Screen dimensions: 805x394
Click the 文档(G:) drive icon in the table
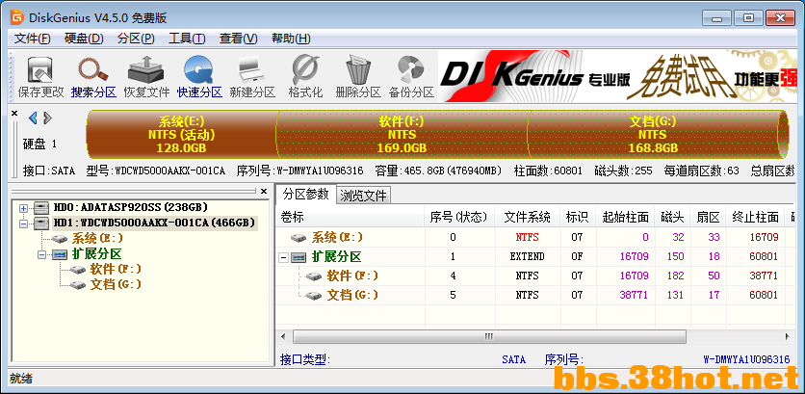tap(313, 296)
